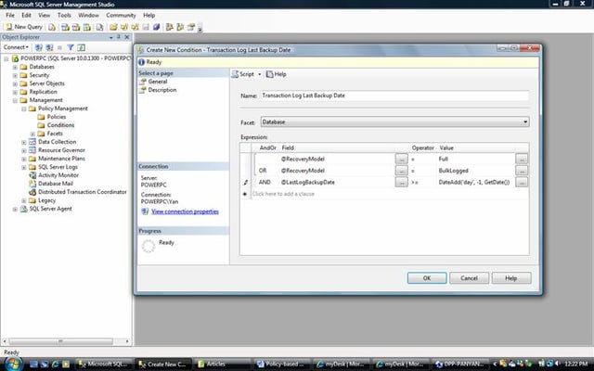Screen dimensions: 594x371
Task: Click the New Query toolbar button
Action: 24,27
